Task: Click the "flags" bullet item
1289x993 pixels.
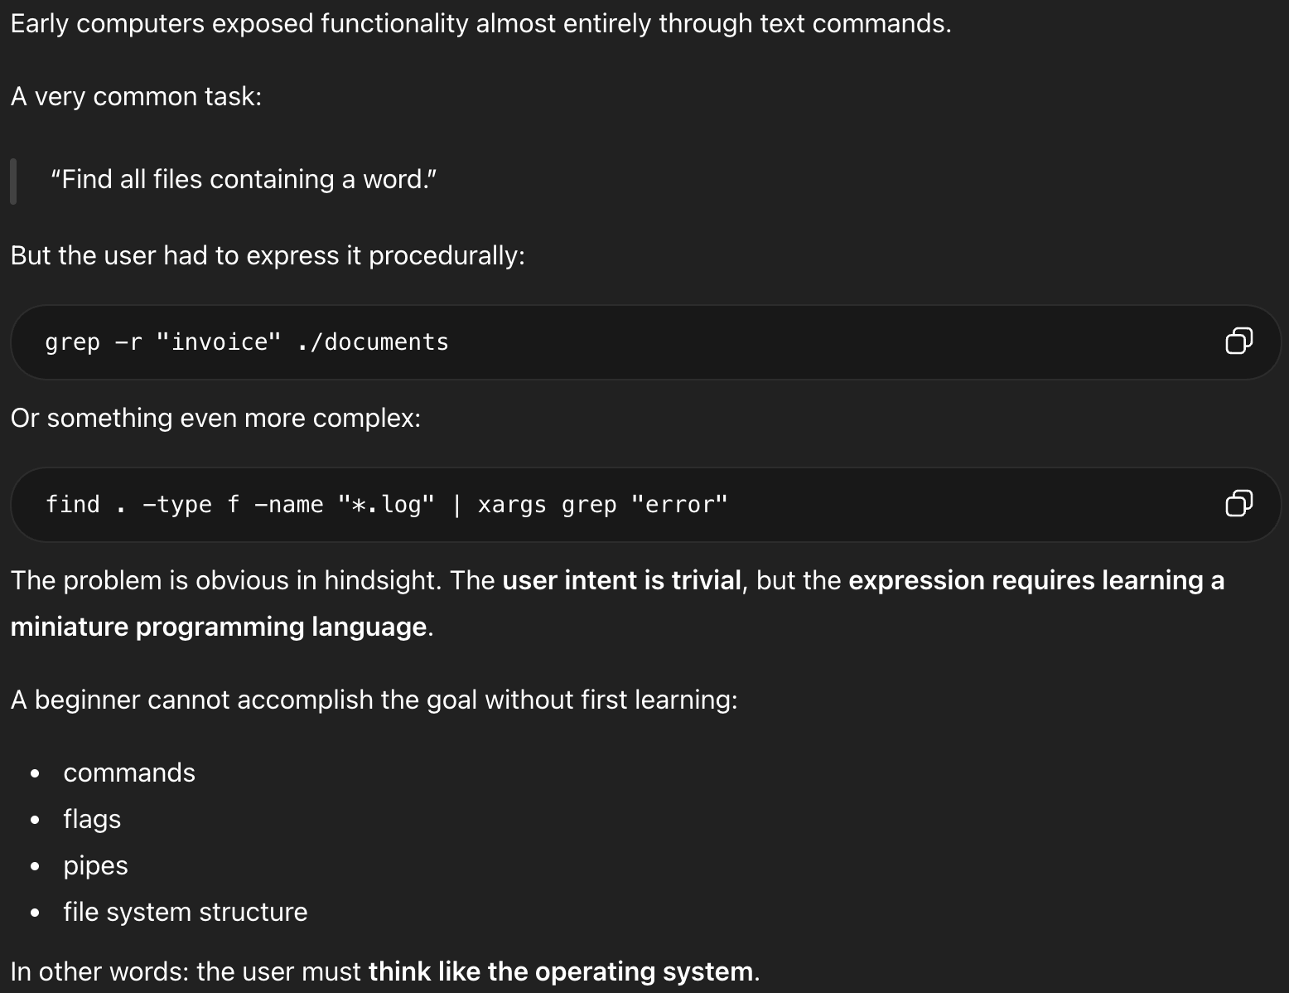Action: click(x=92, y=819)
